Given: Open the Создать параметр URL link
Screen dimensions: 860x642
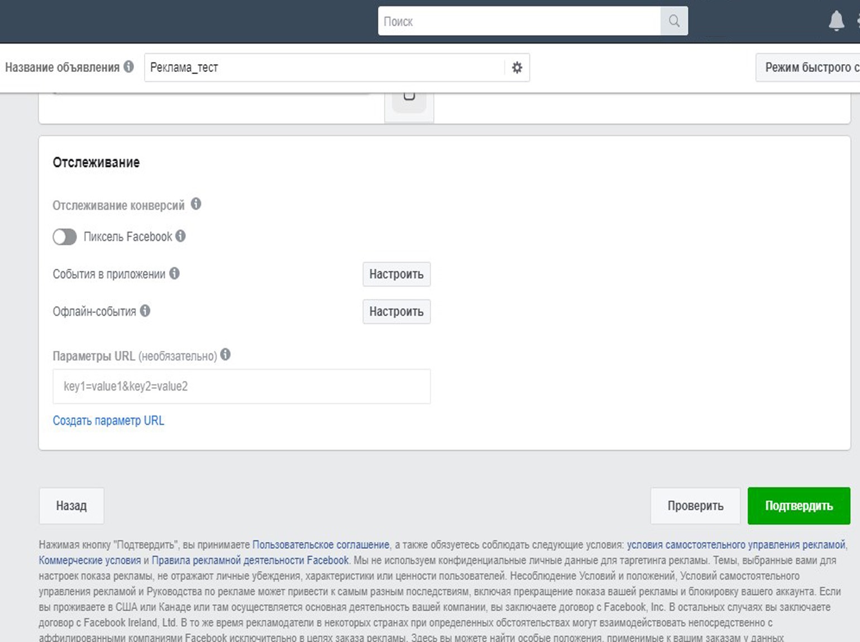Looking at the screenshot, I should (108, 421).
